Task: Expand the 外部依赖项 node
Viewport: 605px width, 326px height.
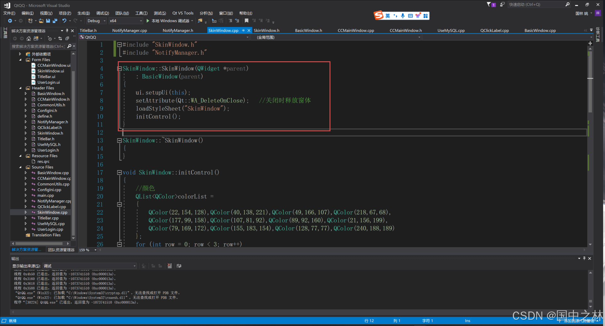Action: click(x=20, y=54)
